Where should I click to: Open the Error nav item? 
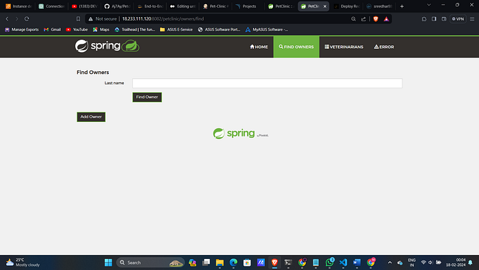(x=384, y=47)
